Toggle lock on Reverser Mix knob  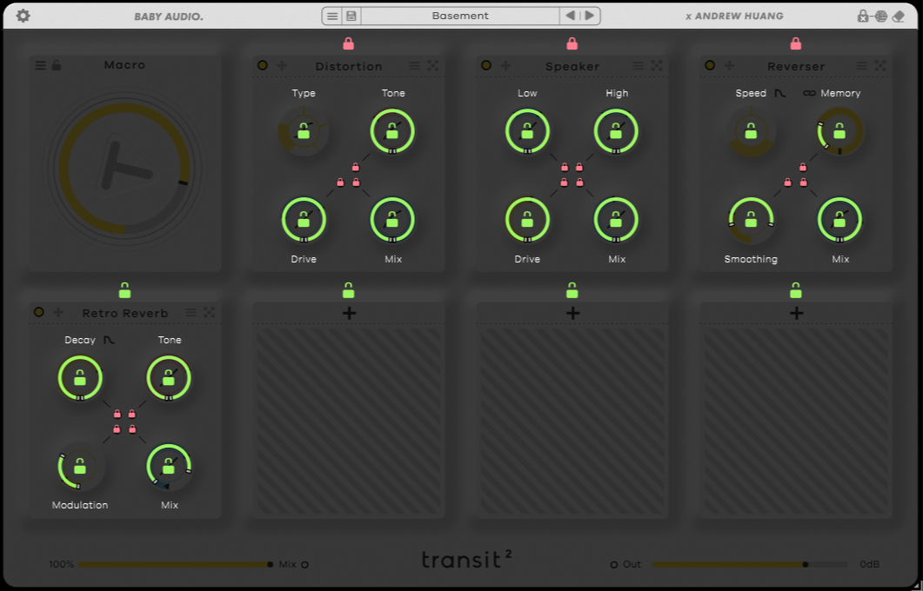point(840,219)
